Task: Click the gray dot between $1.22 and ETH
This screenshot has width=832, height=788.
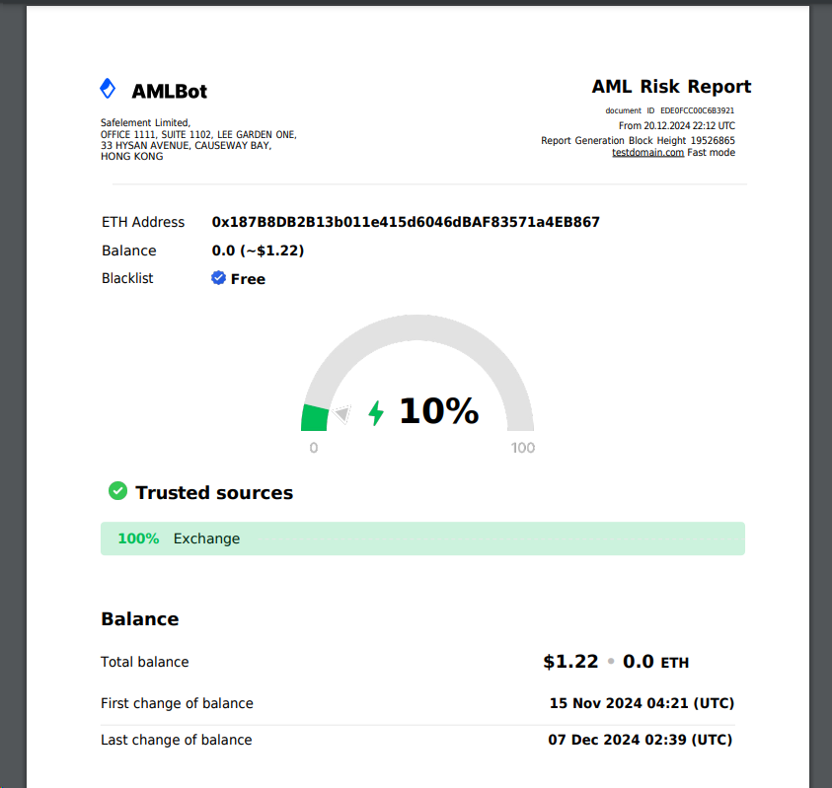Action: coord(611,662)
